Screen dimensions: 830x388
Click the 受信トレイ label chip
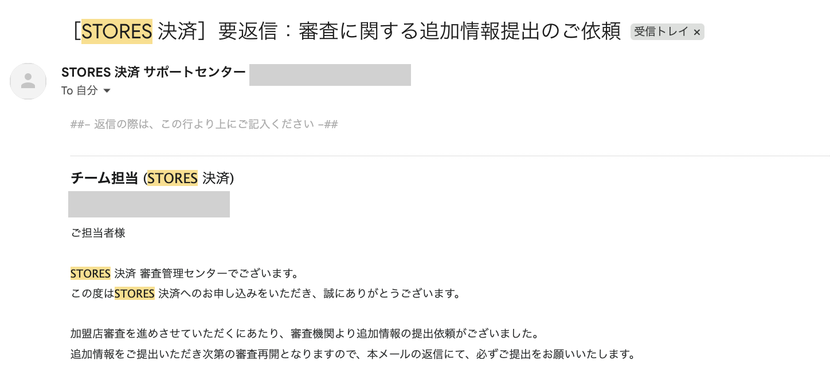[662, 31]
